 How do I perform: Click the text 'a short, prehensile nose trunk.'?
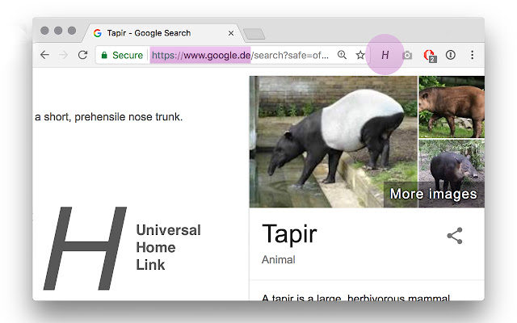pyautogui.click(x=109, y=117)
